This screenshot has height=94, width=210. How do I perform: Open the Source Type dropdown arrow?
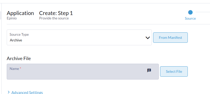pos(148,38)
